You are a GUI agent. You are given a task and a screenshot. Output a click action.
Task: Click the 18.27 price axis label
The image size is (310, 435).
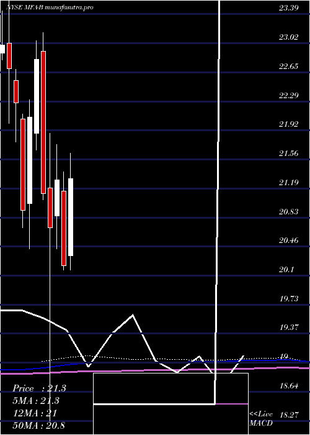(x=288, y=414)
